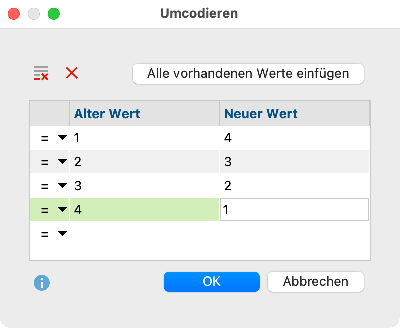Viewport: 400px width, 328px height.
Task: Click Alle vorhandenen Werte einfügen button
Action: click(248, 74)
